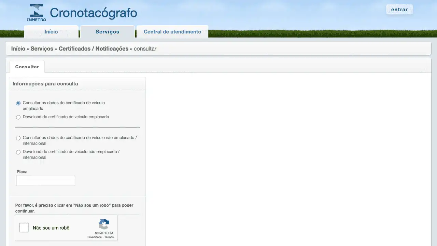
Task: Open the Central de atendimento tab
Action: [x=172, y=32]
